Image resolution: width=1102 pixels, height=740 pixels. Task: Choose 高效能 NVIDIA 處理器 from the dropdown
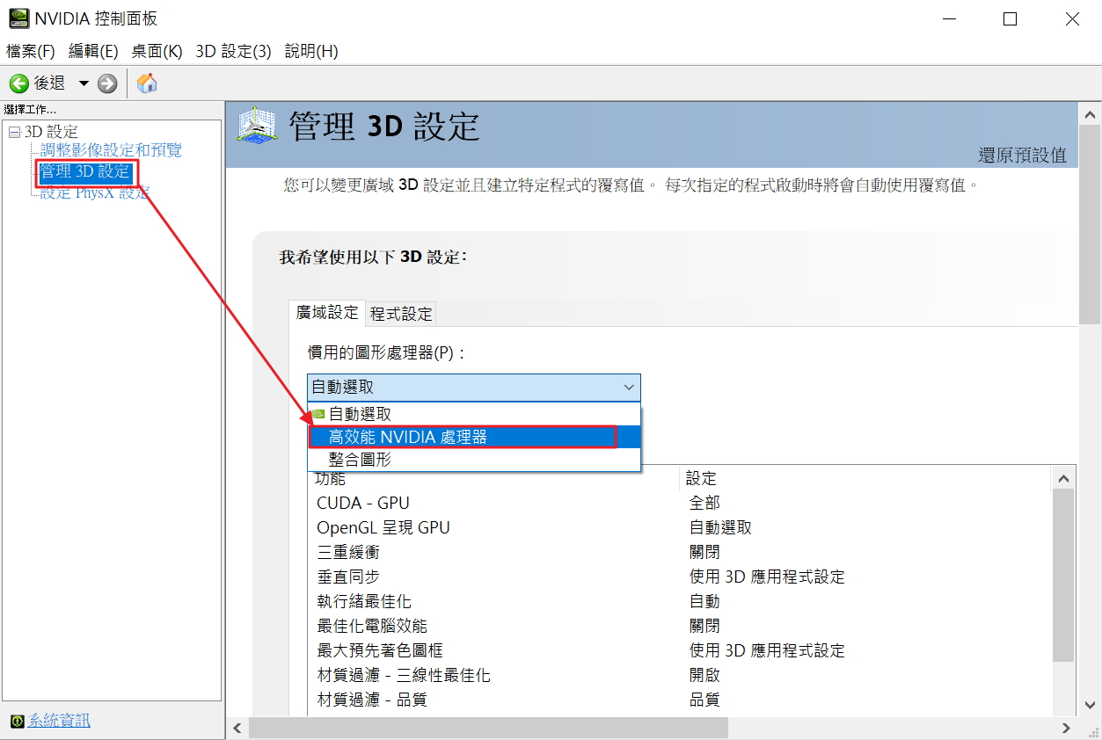click(x=408, y=437)
